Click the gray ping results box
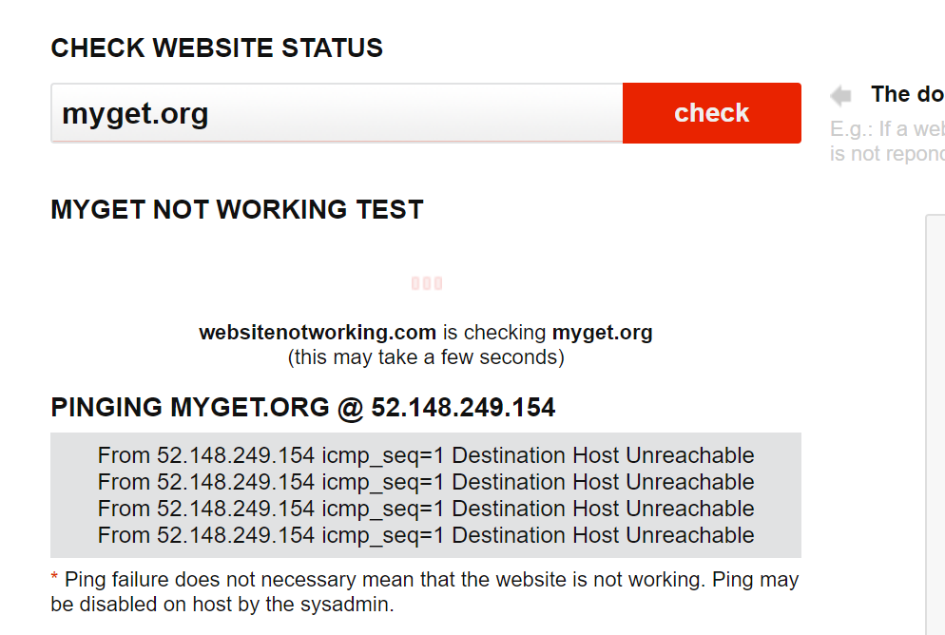 coord(427,495)
